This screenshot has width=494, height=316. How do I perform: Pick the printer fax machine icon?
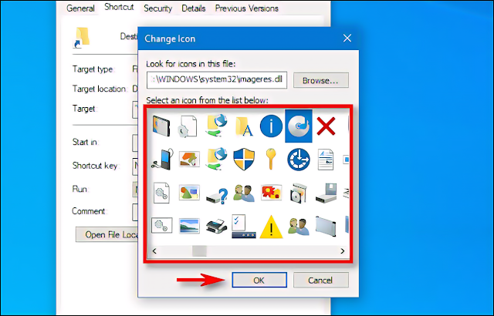[217, 227]
